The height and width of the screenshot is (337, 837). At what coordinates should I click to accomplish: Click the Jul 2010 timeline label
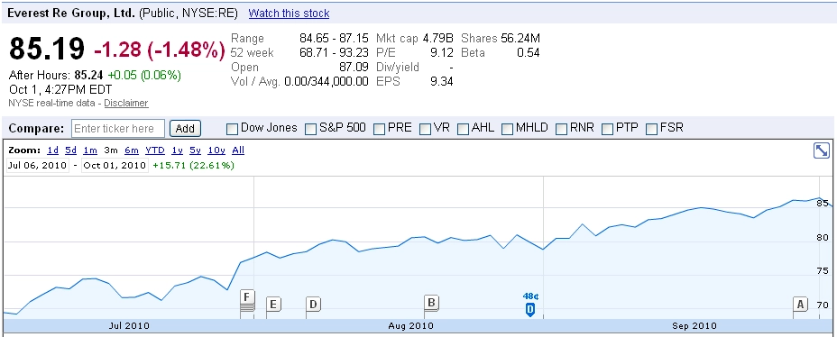[129, 325]
